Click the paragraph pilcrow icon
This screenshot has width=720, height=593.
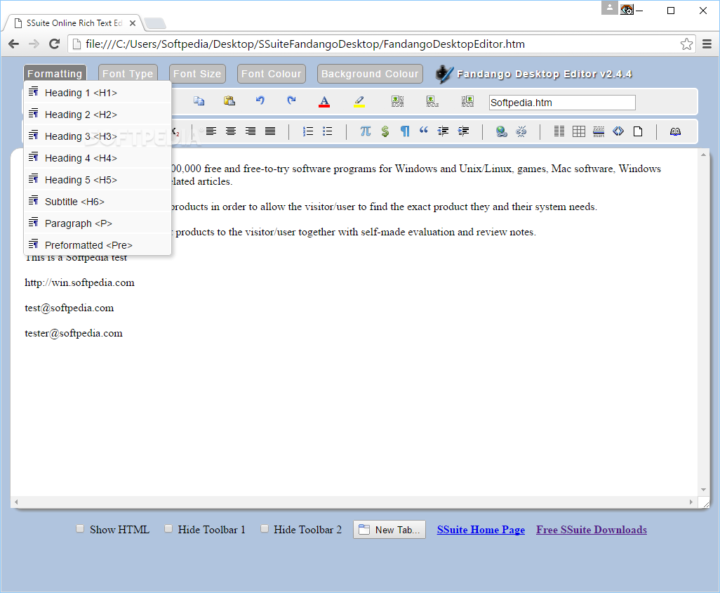[x=405, y=131]
